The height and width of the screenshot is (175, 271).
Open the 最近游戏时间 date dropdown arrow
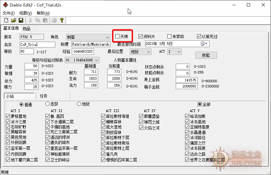[206, 44]
